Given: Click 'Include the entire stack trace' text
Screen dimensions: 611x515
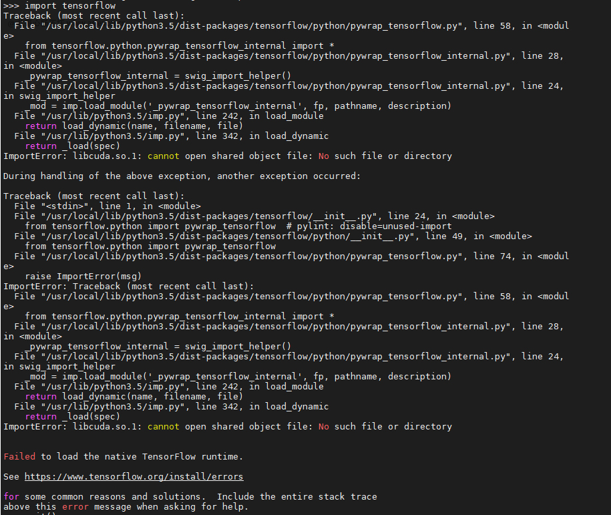Looking at the screenshot, I should pos(297,496).
